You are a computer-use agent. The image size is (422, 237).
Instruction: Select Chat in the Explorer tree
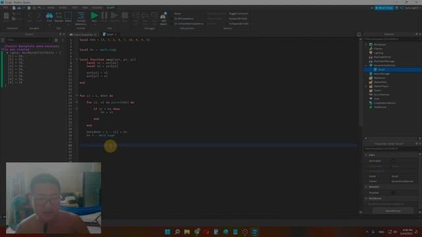(377, 99)
